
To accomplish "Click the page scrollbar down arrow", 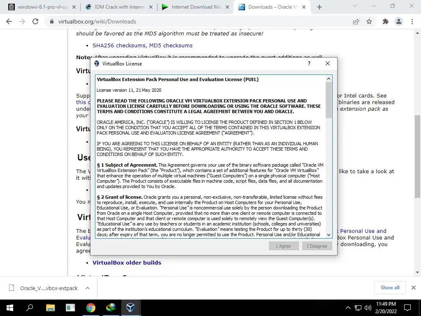I will (417, 272).
